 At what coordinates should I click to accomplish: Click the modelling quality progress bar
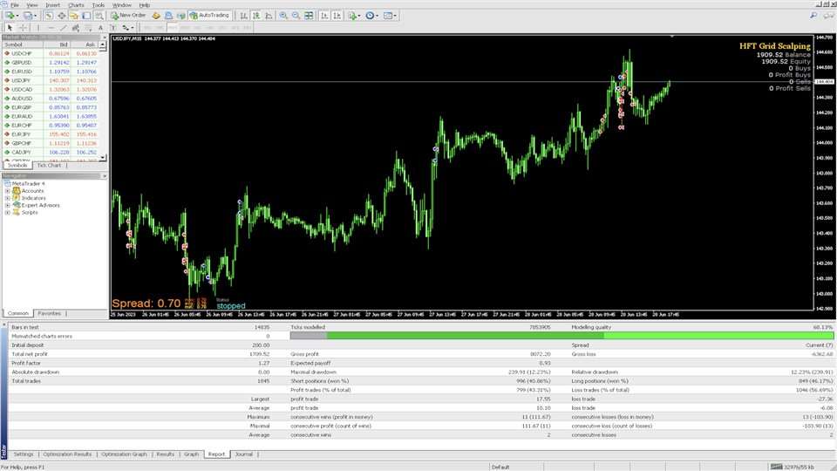(561, 336)
